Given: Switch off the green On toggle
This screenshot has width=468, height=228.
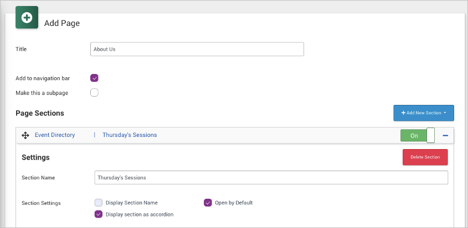Looking at the screenshot, I should [414, 135].
